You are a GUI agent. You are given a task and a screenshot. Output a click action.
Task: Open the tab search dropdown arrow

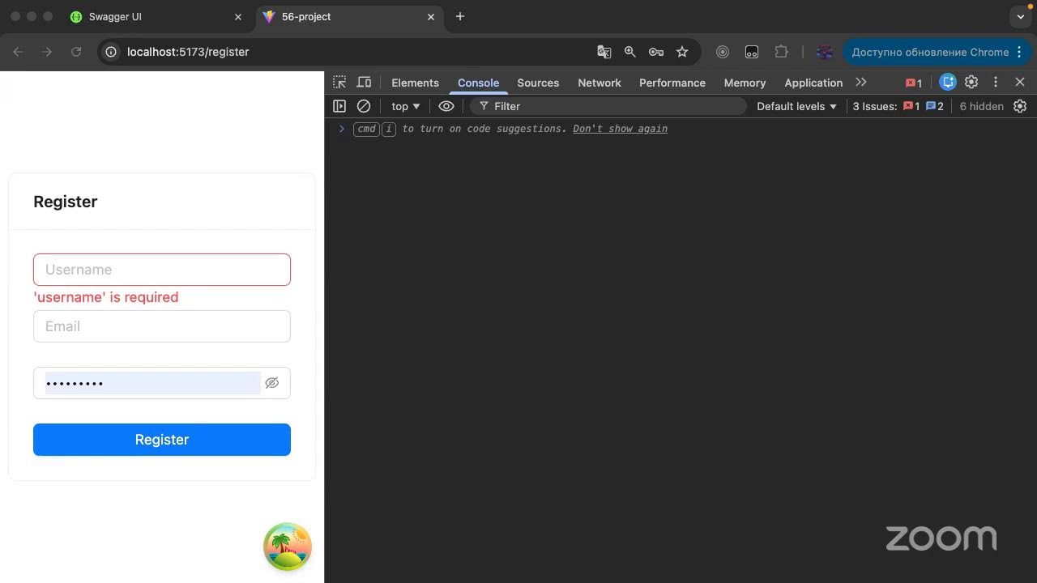(x=1021, y=16)
